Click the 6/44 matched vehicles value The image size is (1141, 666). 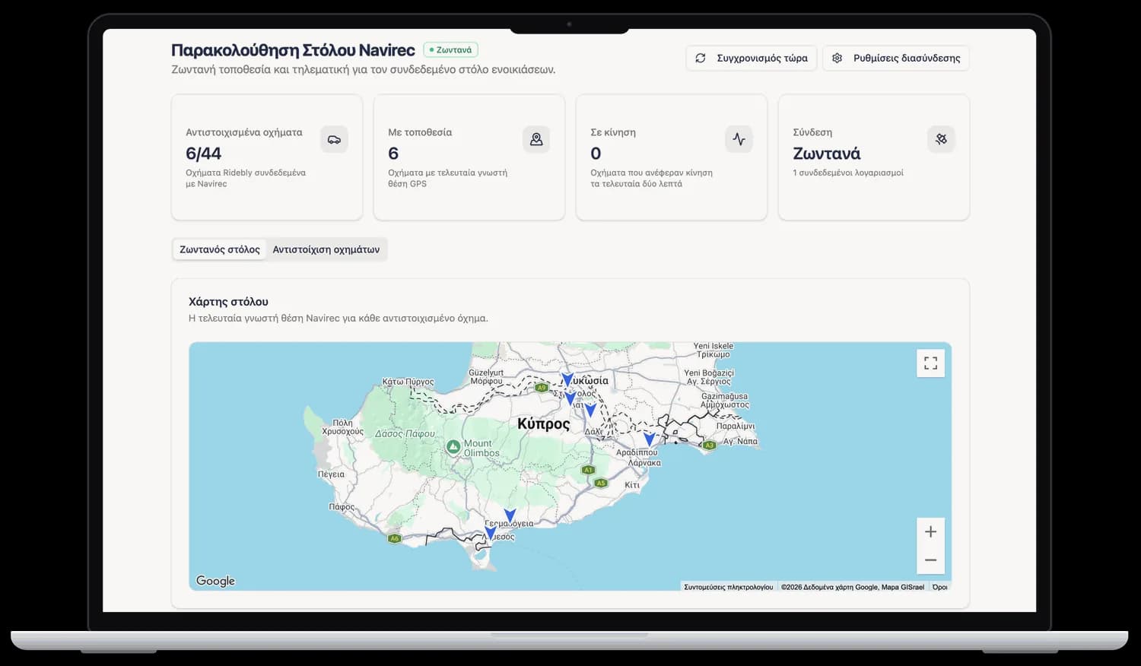point(203,154)
